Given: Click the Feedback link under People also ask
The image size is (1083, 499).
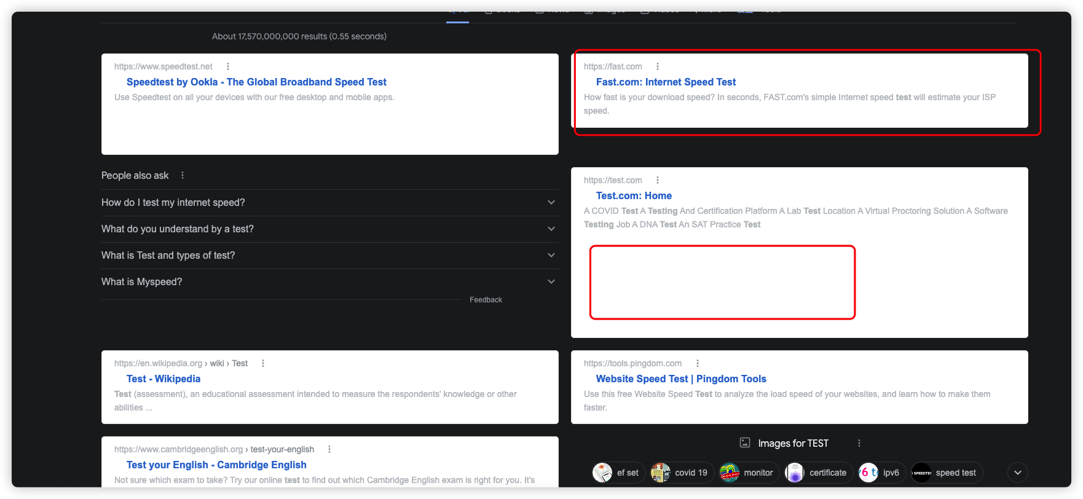Looking at the screenshot, I should pyautogui.click(x=486, y=300).
